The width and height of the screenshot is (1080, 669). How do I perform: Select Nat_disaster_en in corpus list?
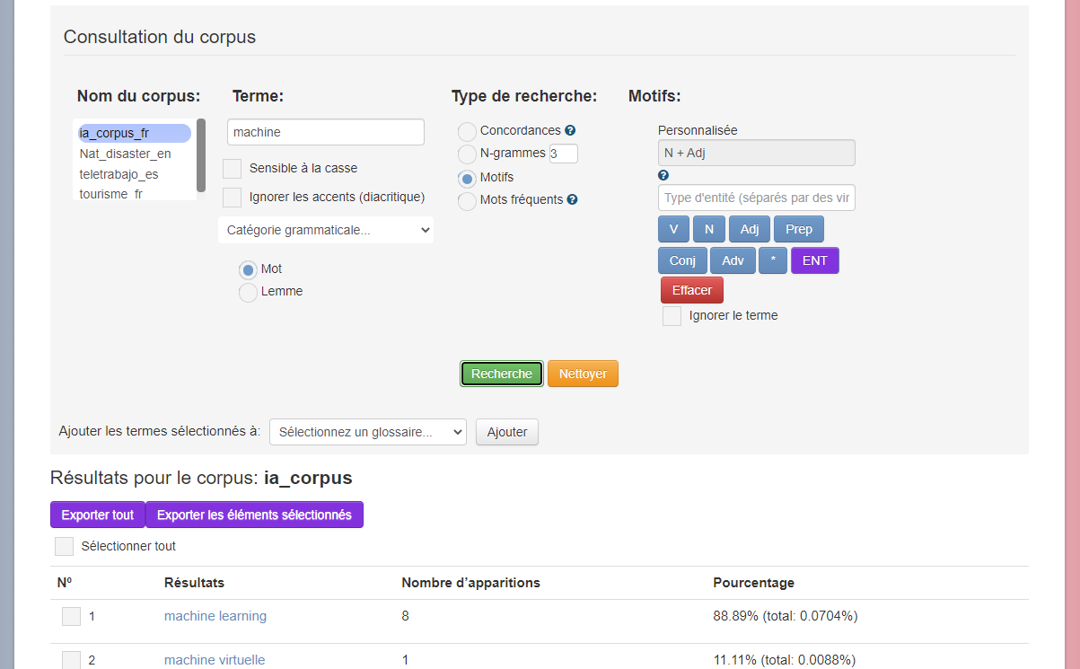[125, 154]
